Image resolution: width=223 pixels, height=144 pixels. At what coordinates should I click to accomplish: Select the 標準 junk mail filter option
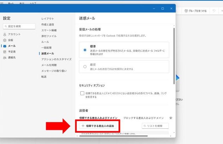pos(124,50)
